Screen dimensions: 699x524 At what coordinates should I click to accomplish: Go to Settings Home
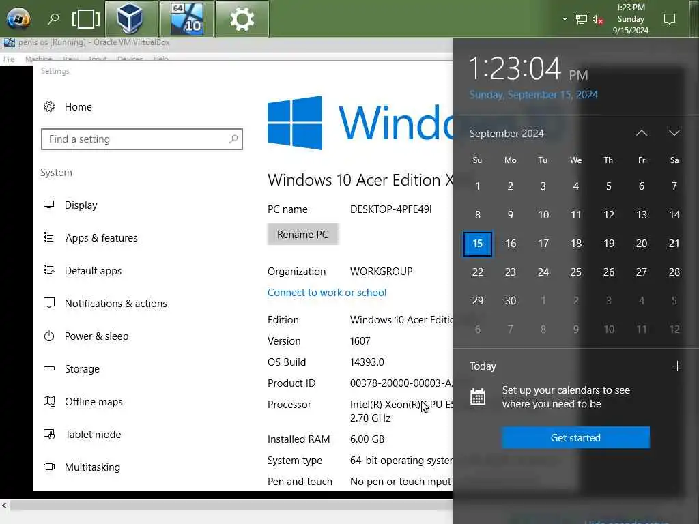(x=68, y=107)
